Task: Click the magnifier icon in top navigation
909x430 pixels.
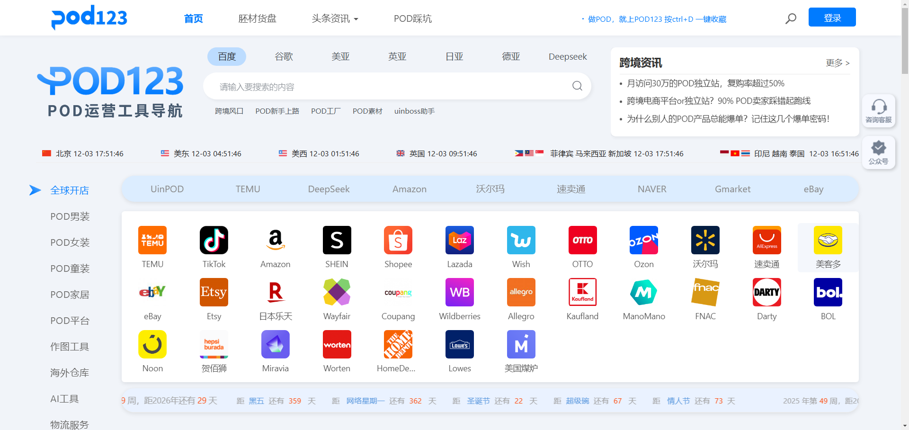Action: tap(791, 18)
